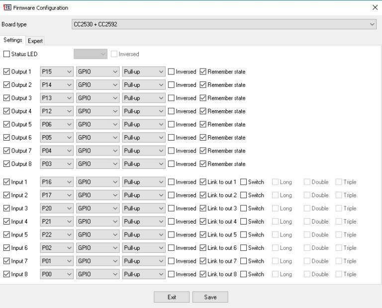Expand the Output 4 Pull-up dropdown
The height and width of the screenshot is (308, 382).
[144, 111]
